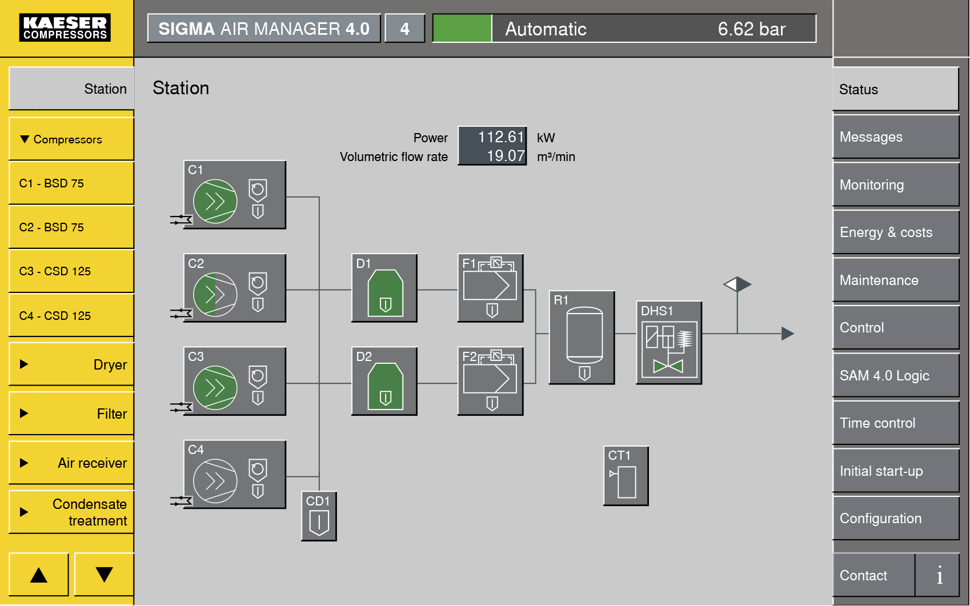Open the Control tab
The image size is (970, 606).
click(x=896, y=328)
